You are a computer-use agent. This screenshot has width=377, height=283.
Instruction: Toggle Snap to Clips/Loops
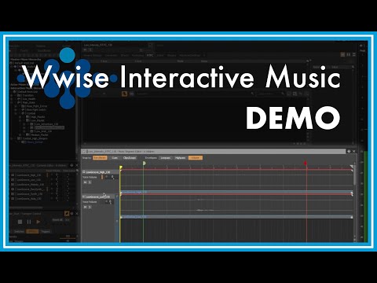click(x=130, y=158)
